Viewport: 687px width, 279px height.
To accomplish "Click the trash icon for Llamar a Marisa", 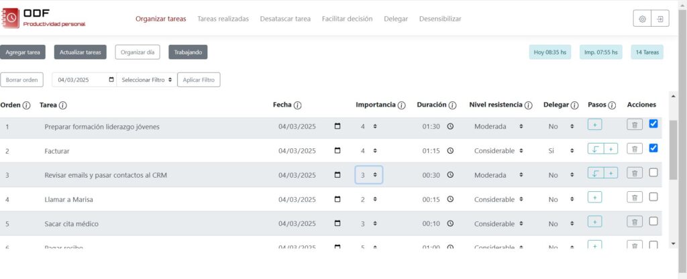I will [x=634, y=197].
